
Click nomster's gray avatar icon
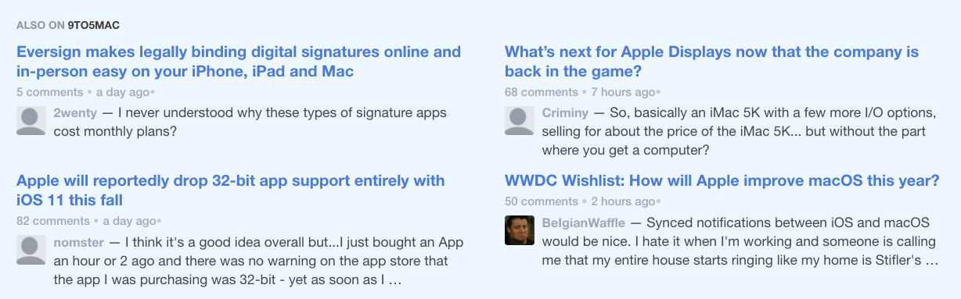tap(31, 251)
